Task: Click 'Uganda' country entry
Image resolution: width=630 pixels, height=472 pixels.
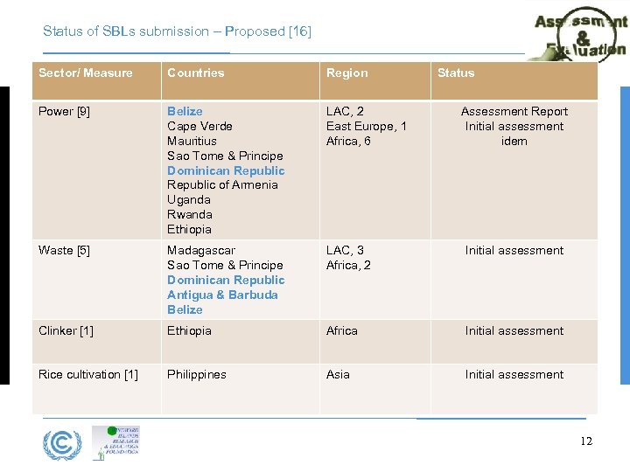Action: coord(189,200)
